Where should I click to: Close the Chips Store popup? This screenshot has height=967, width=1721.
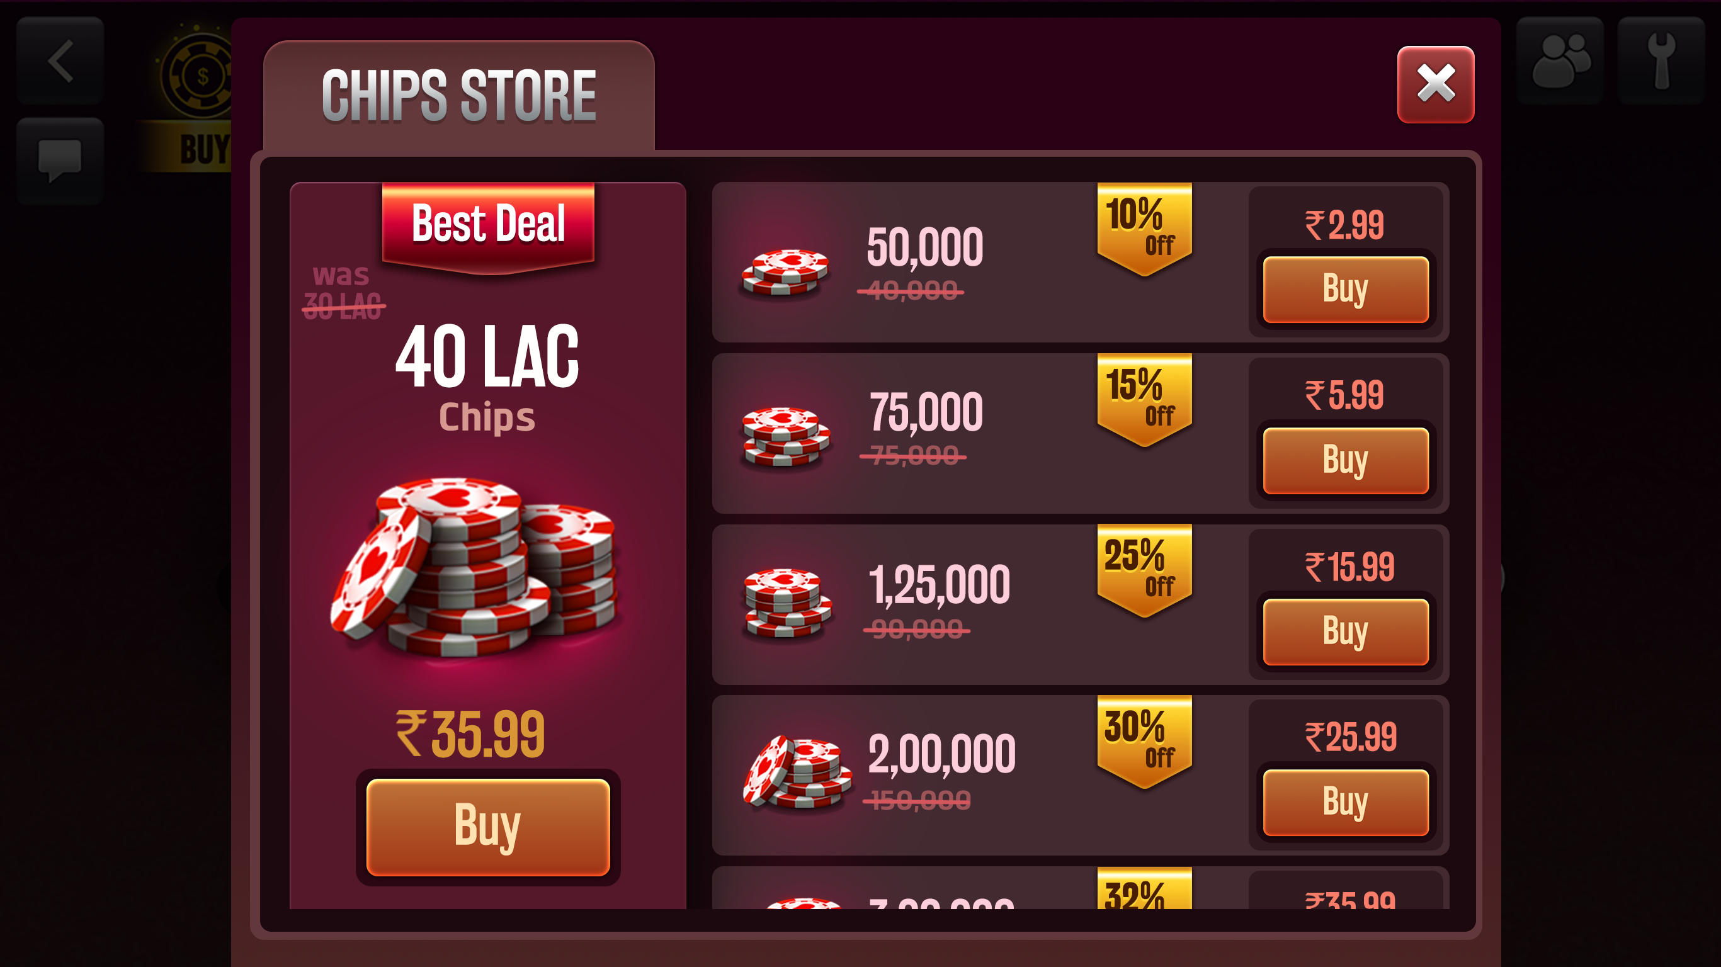tap(1435, 84)
